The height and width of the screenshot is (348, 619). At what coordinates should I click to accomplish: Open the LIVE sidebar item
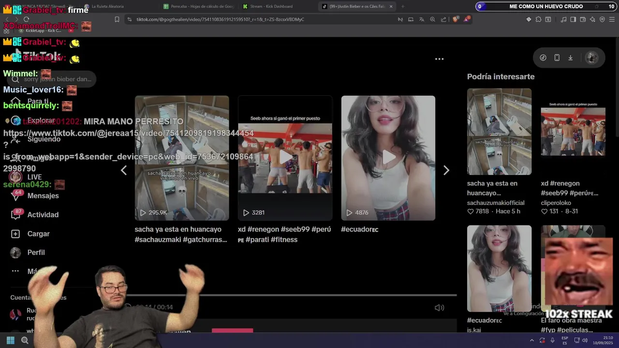tap(26, 177)
